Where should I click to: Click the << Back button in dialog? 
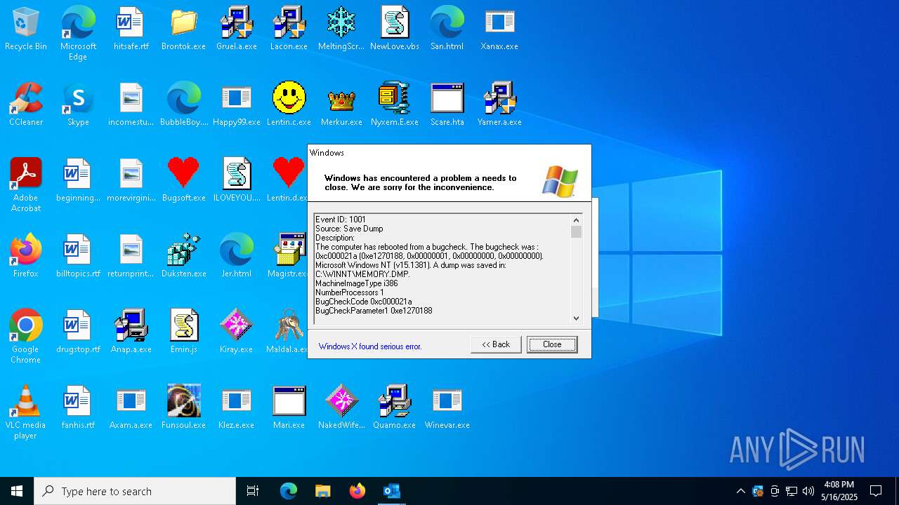496,344
